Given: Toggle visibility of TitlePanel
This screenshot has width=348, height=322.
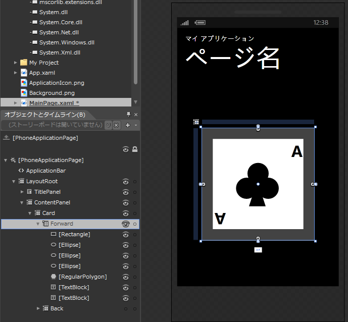Looking at the screenshot, I should coord(126,192).
